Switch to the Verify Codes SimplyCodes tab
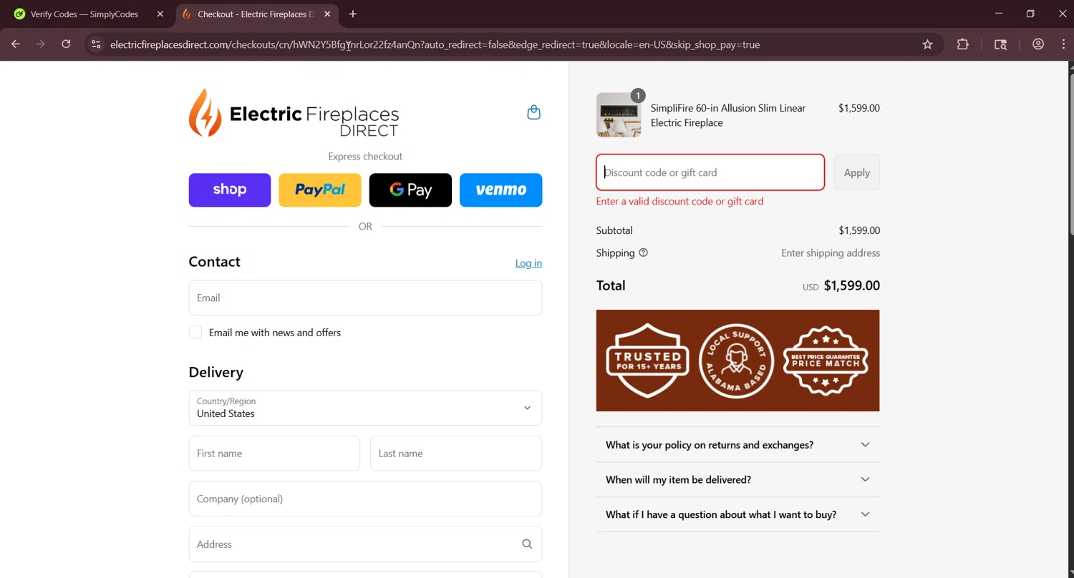 coord(84,14)
